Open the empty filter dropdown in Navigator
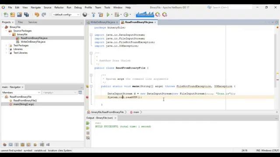 [x=59, y=92]
